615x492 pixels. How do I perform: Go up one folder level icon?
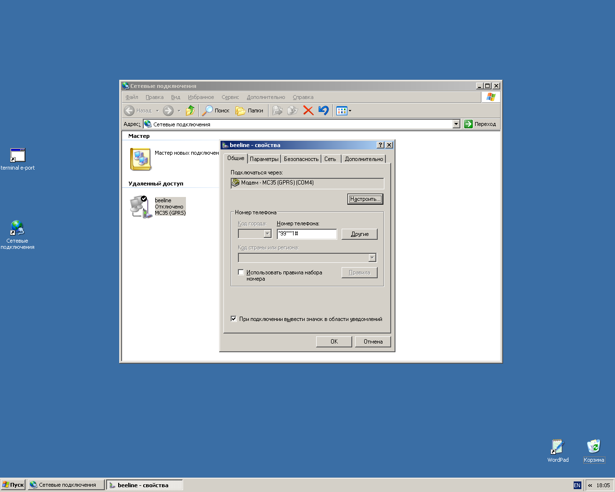click(x=190, y=111)
